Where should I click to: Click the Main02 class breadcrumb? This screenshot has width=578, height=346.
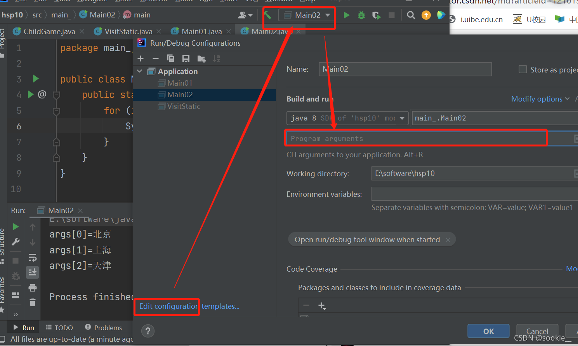(x=97, y=15)
